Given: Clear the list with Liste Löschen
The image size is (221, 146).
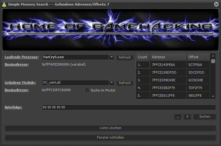Looking at the screenshot, I should click(x=110, y=128).
